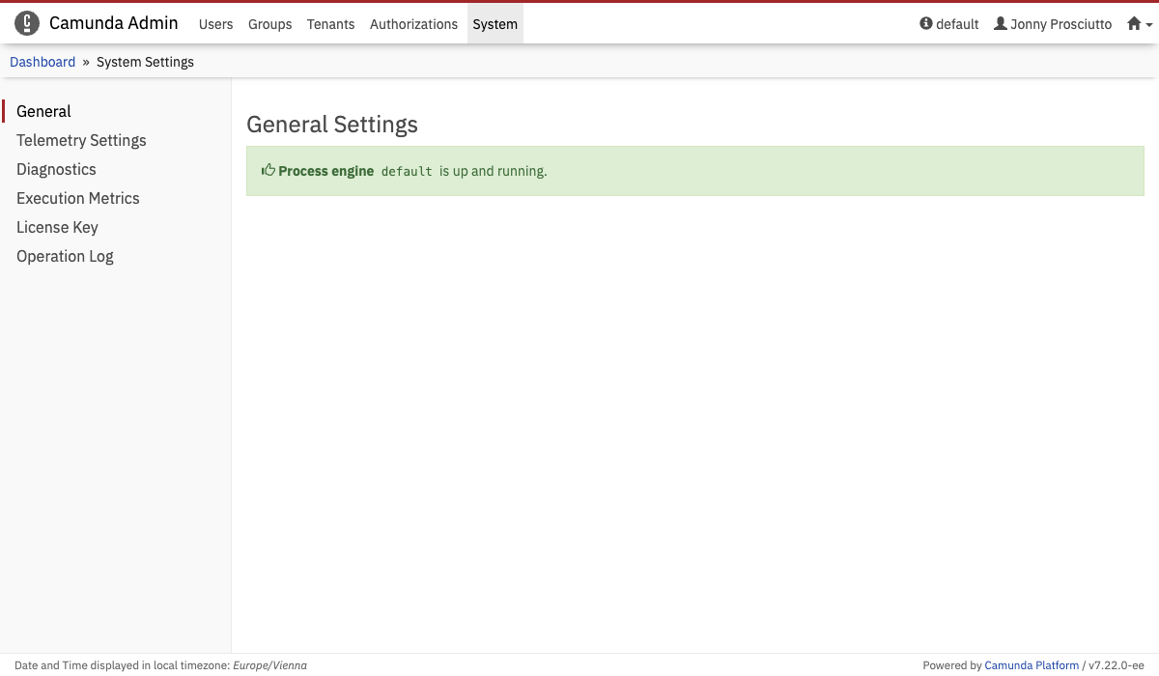Click the Camunda logo icon
The height and width of the screenshot is (676, 1159).
coord(27,23)
